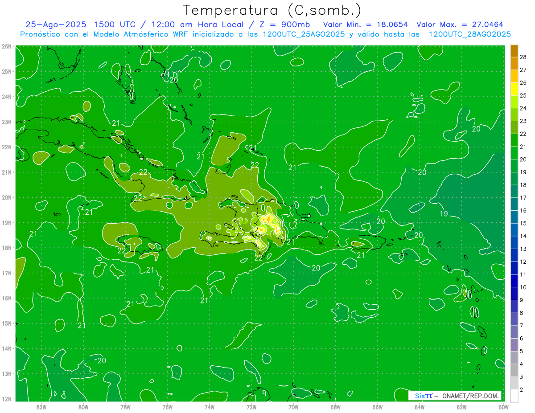Click the 82W longitude axis label

point(41,407)
